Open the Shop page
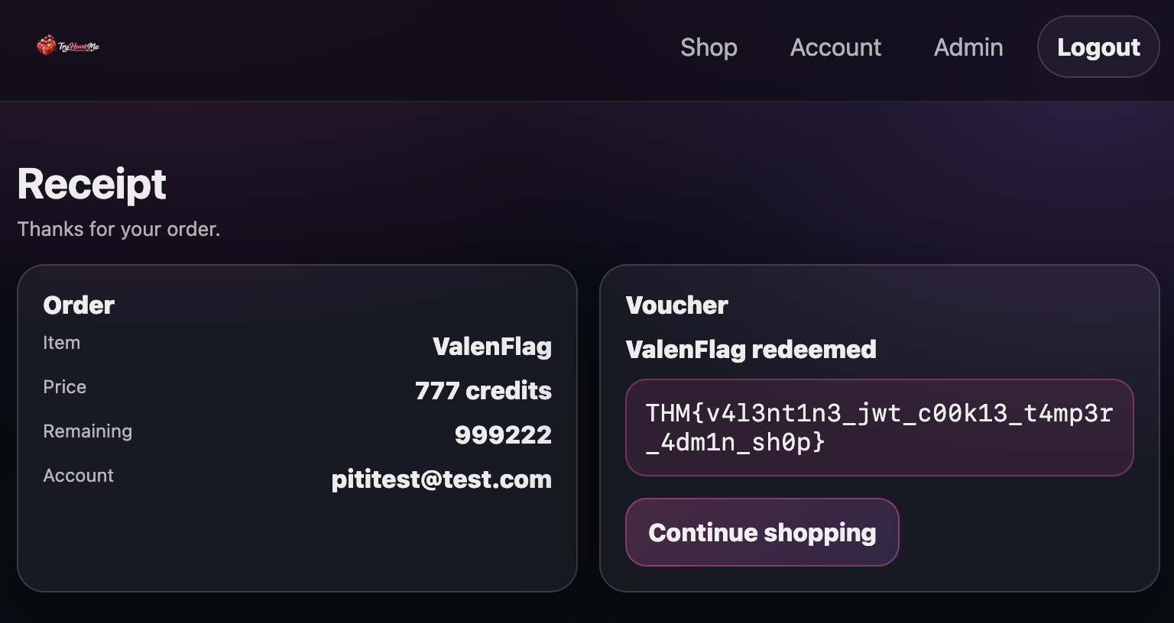 coord(709,47)
